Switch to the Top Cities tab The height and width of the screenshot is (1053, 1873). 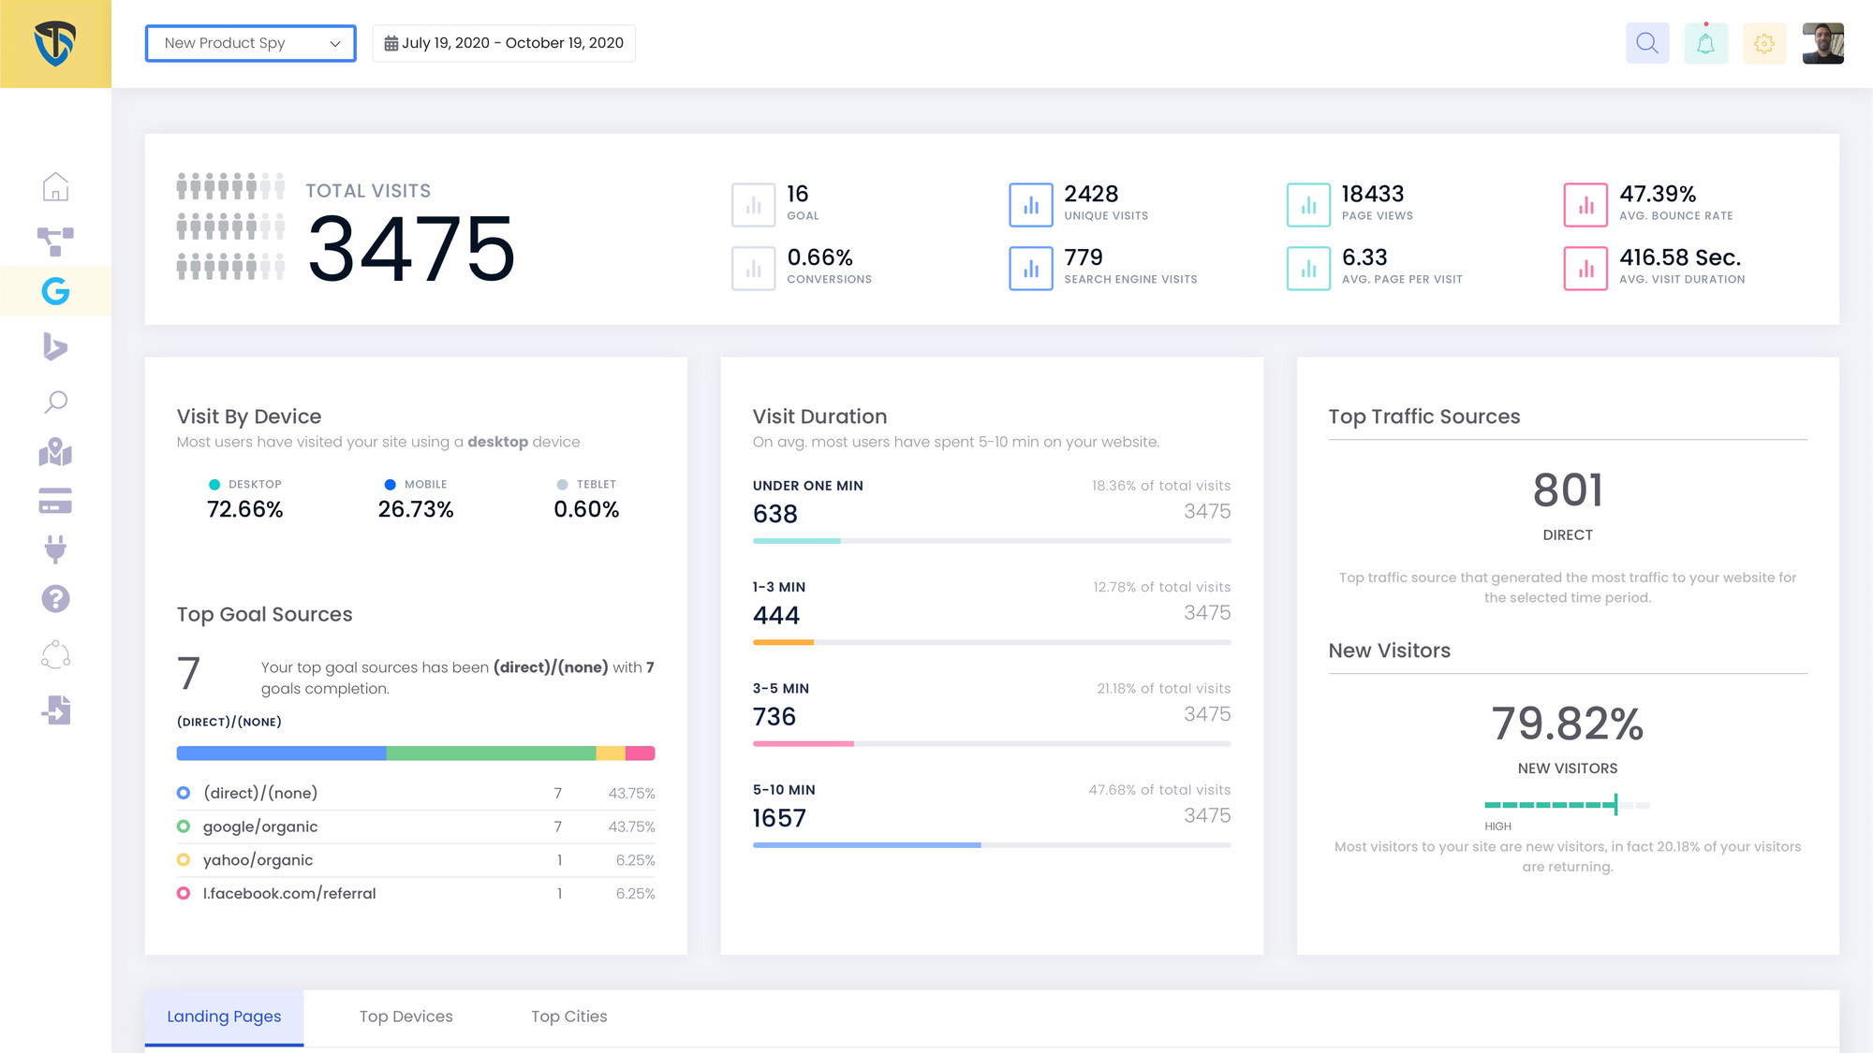coord(568,1016)
